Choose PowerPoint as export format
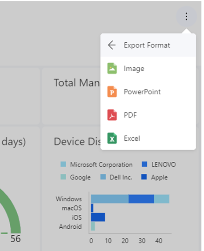 [148, 92]
